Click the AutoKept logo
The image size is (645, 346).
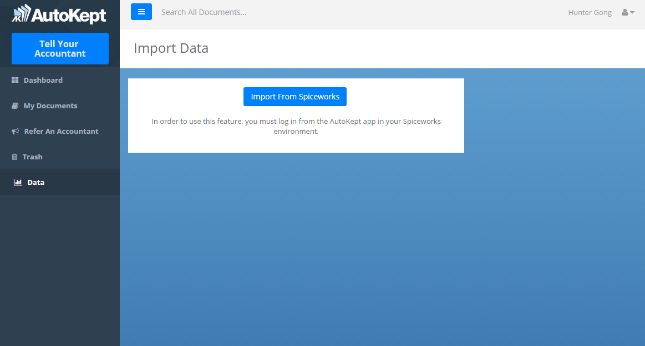tap(59, 14)
